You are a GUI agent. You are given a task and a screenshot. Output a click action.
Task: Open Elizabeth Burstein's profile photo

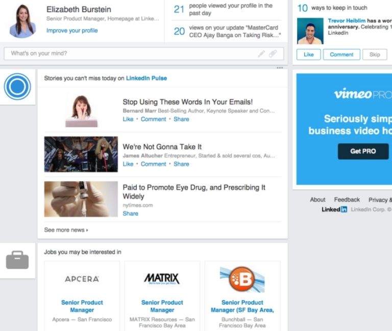point(22,21)
